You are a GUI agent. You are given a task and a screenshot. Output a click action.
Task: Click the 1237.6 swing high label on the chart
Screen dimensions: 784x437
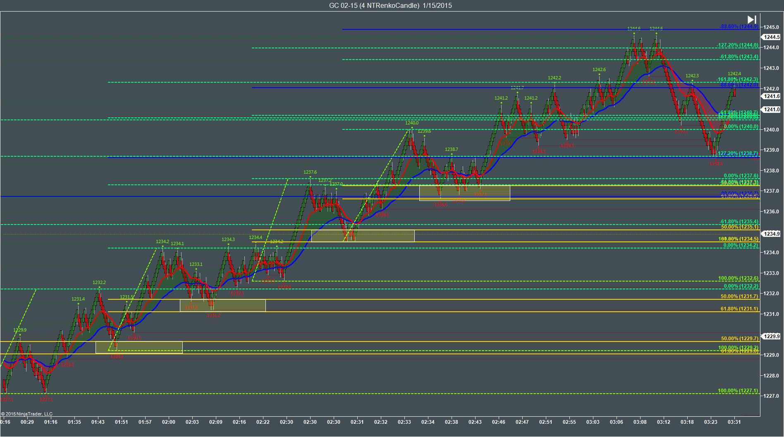310,172
